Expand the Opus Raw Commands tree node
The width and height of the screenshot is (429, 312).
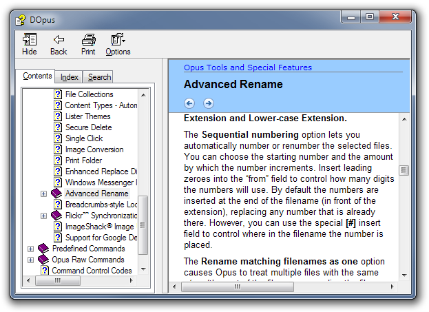click(30, 260)
